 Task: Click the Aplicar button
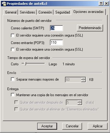tap(98, 126)
